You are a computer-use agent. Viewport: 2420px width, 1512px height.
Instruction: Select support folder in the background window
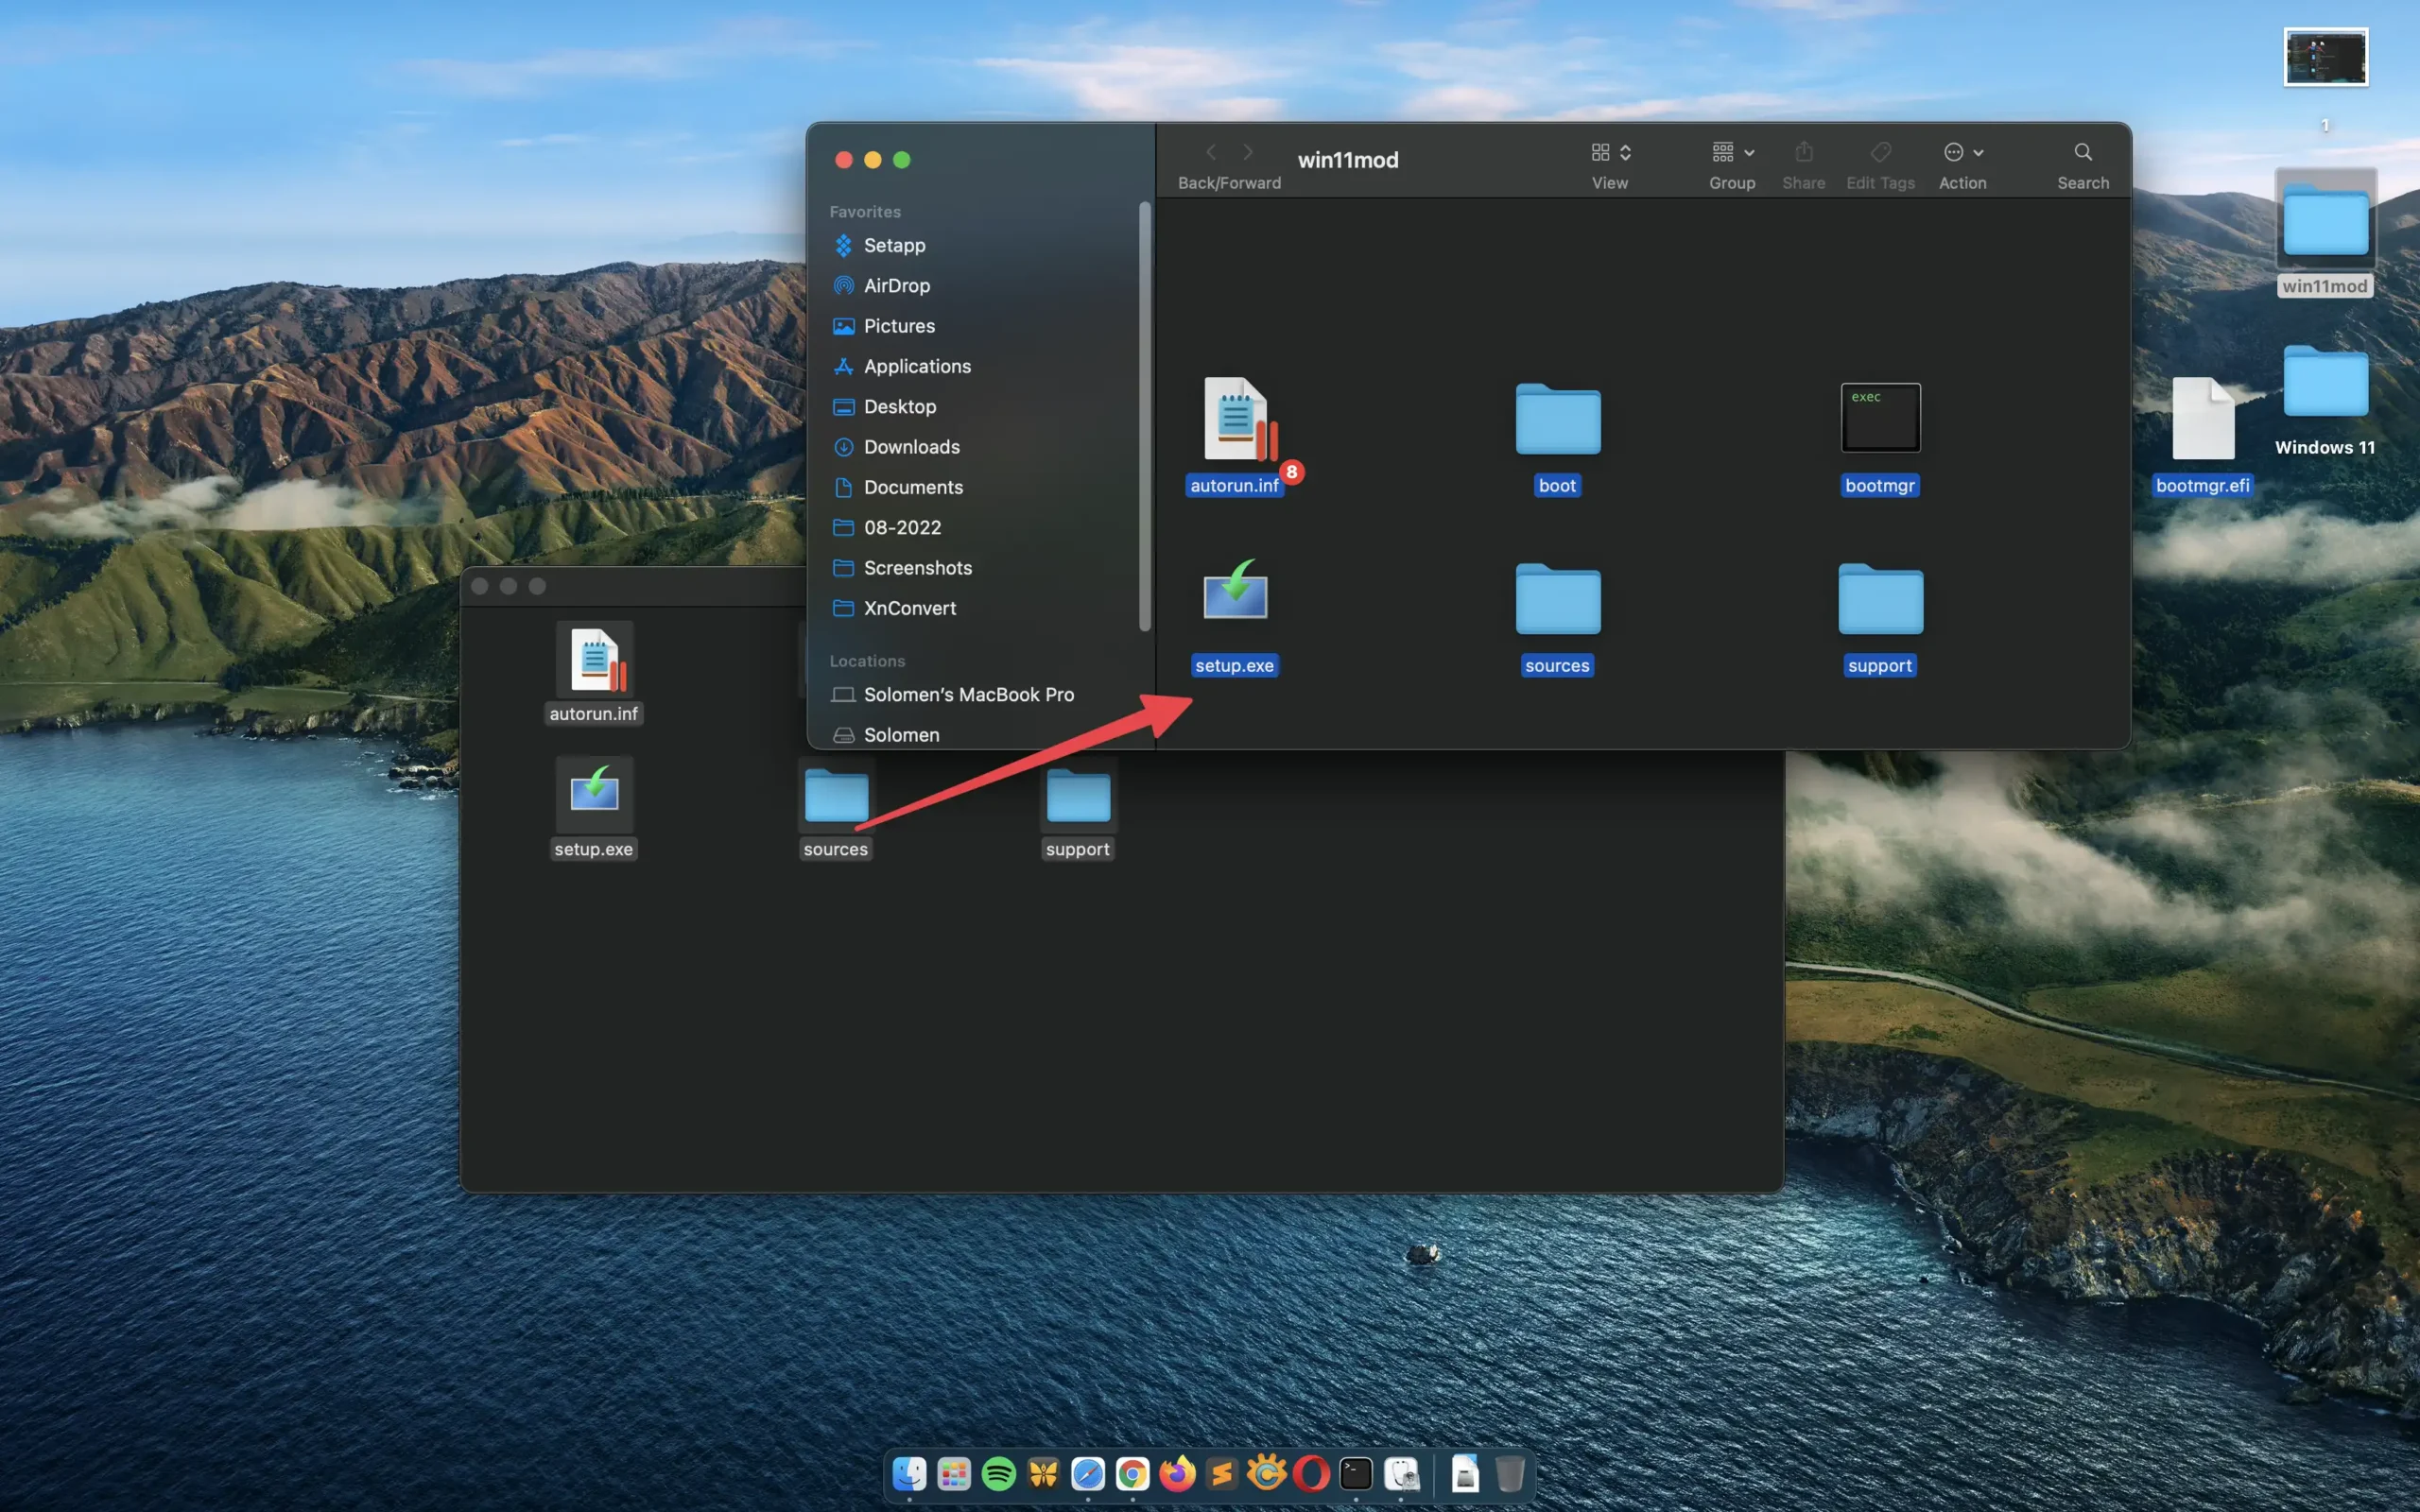click(1078, 810)
